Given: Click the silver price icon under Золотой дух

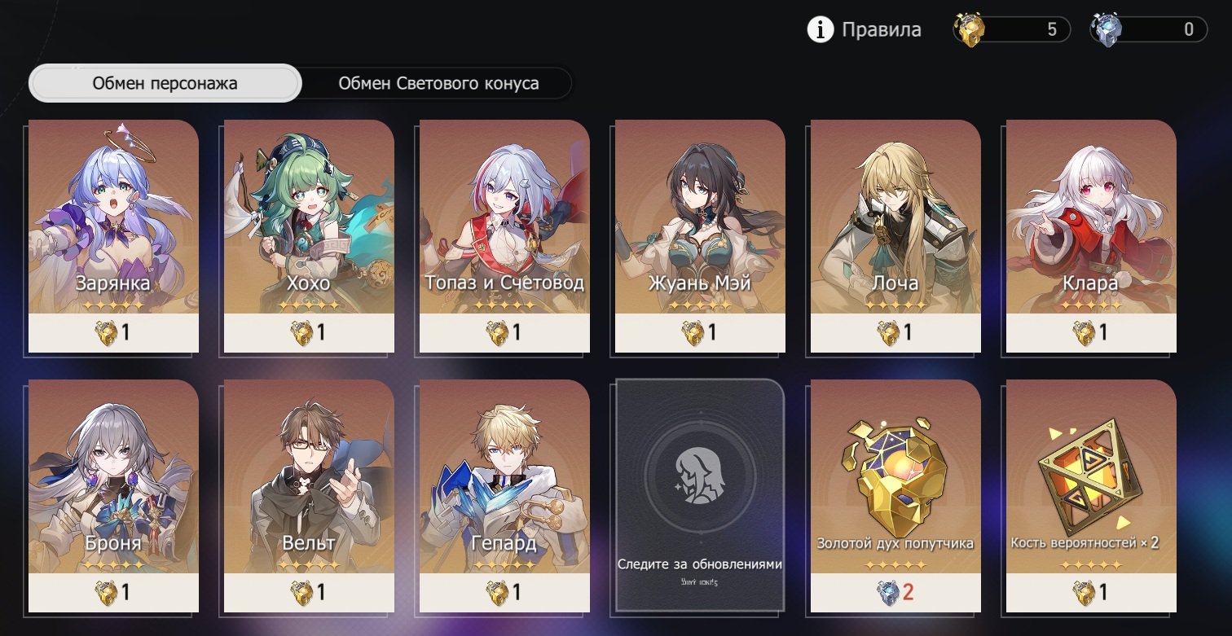Looking at the screenshot, I should [887, 592].
